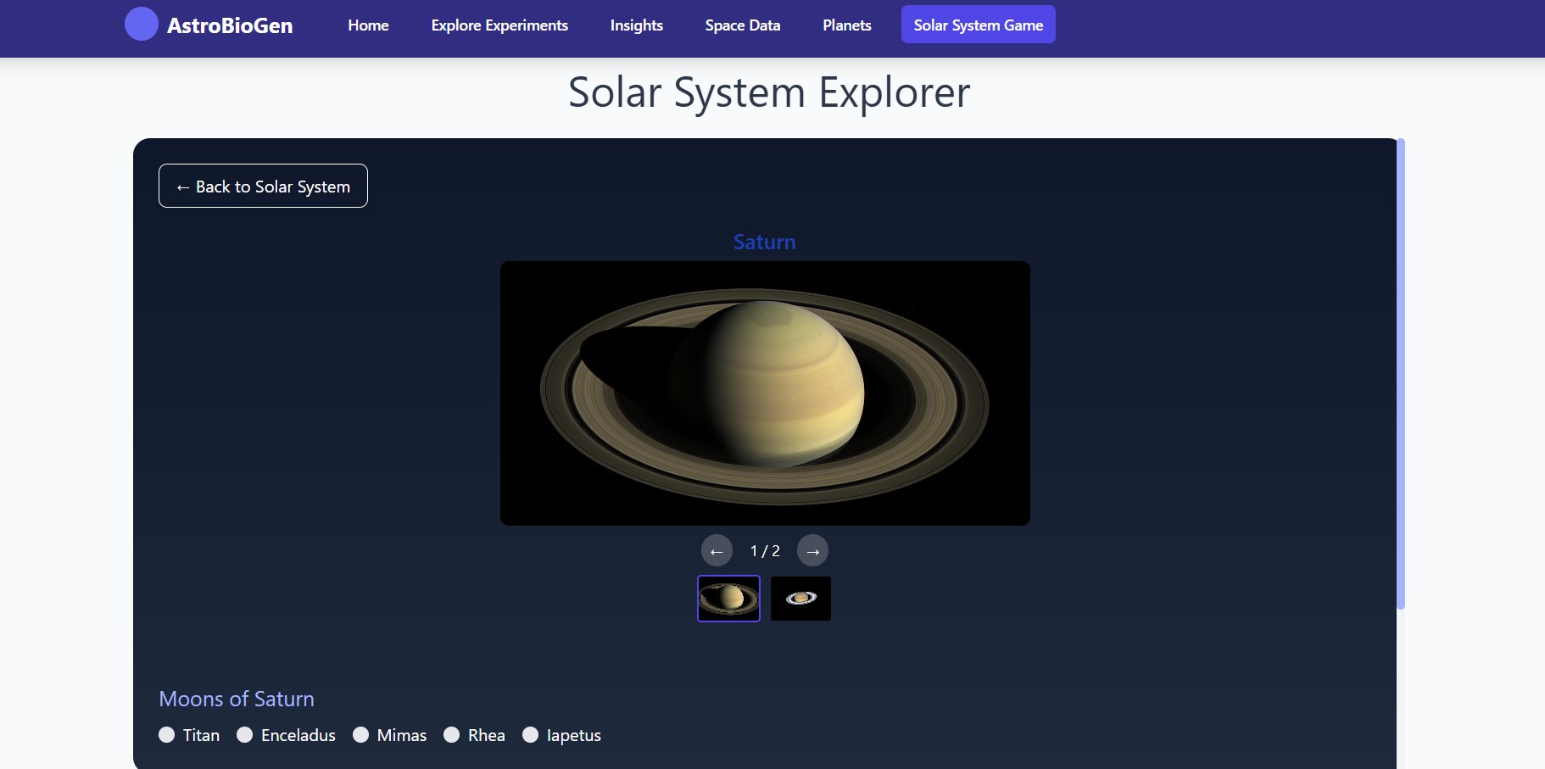1545x769 pixels.
Task: Open the Insights nav item
Action: tap(637, 25)
